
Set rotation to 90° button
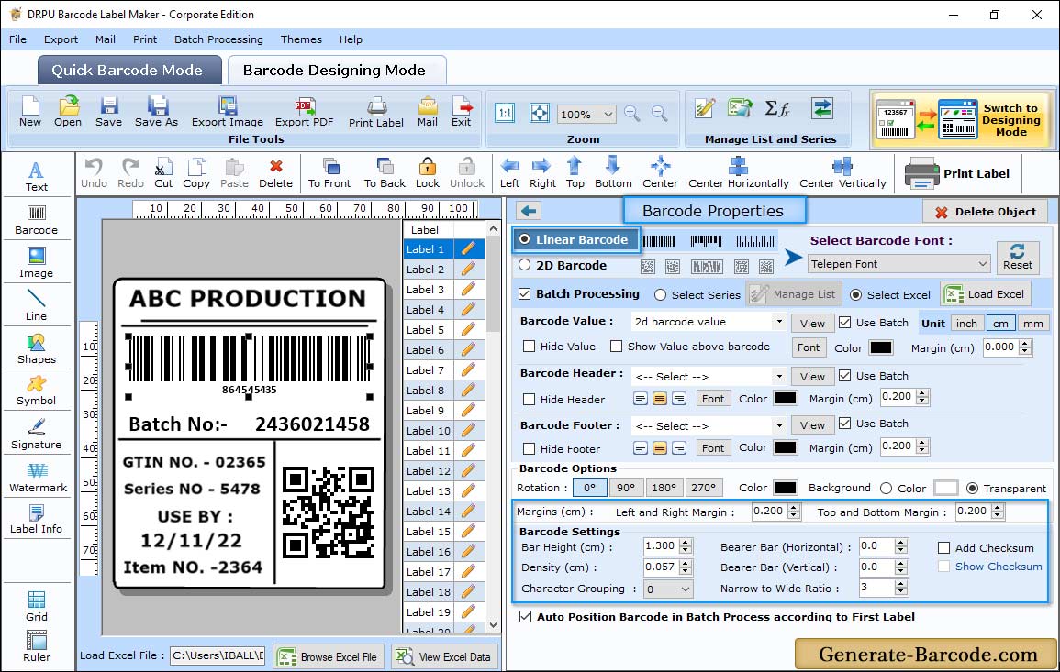[625, 487]
